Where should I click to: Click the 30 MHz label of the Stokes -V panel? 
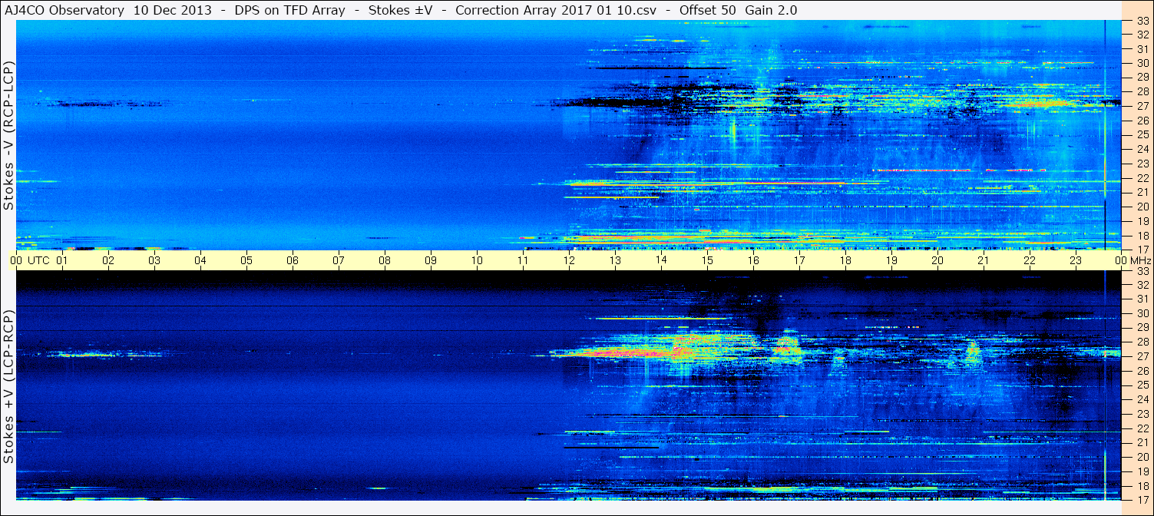coord(1142,64)
